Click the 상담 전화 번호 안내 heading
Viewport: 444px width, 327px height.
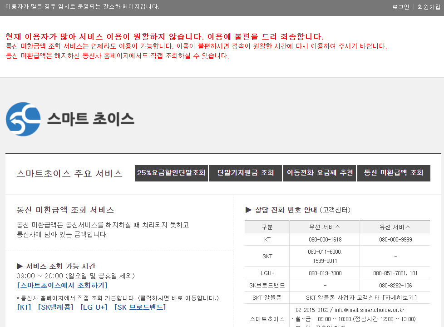286,210
